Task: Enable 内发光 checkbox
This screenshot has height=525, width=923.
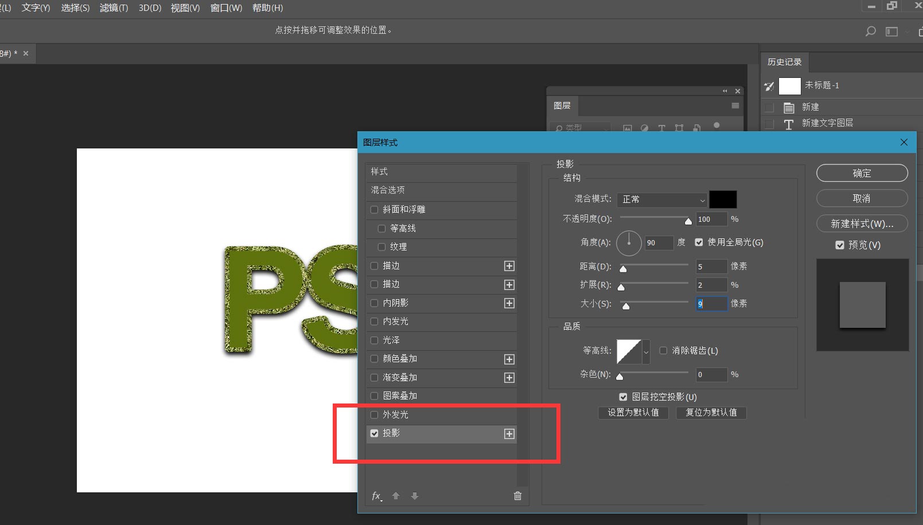Action: tap(375, 322)
